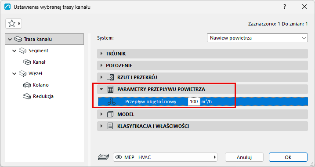This screenshot has height=167, width=315.
Task: Click the Segment tree icon
Action: pyautogui.click(x=22, y=51)
